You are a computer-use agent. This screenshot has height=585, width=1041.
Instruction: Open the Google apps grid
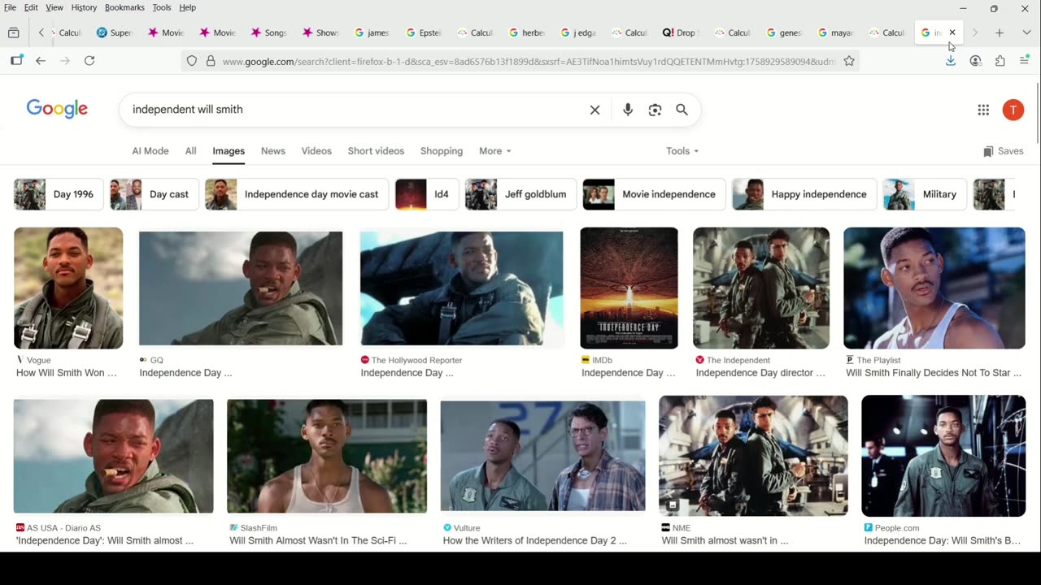click(983, 110)
